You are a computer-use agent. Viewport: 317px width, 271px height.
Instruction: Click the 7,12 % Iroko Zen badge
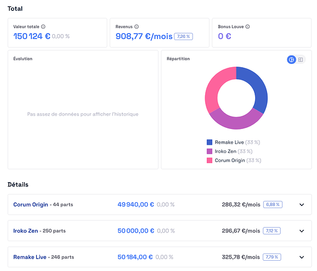pos(271,231)
